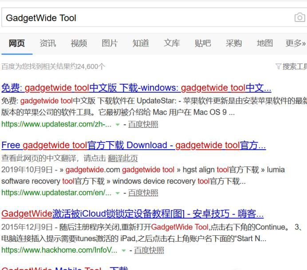Switch to the 图片 tab
Screen dimensions: 307x270
tap(110, 44)
